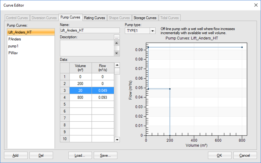Click the data table scrollbar thumb

117,71
